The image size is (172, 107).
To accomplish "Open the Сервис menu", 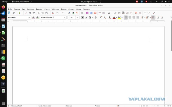I will (71, 9).
